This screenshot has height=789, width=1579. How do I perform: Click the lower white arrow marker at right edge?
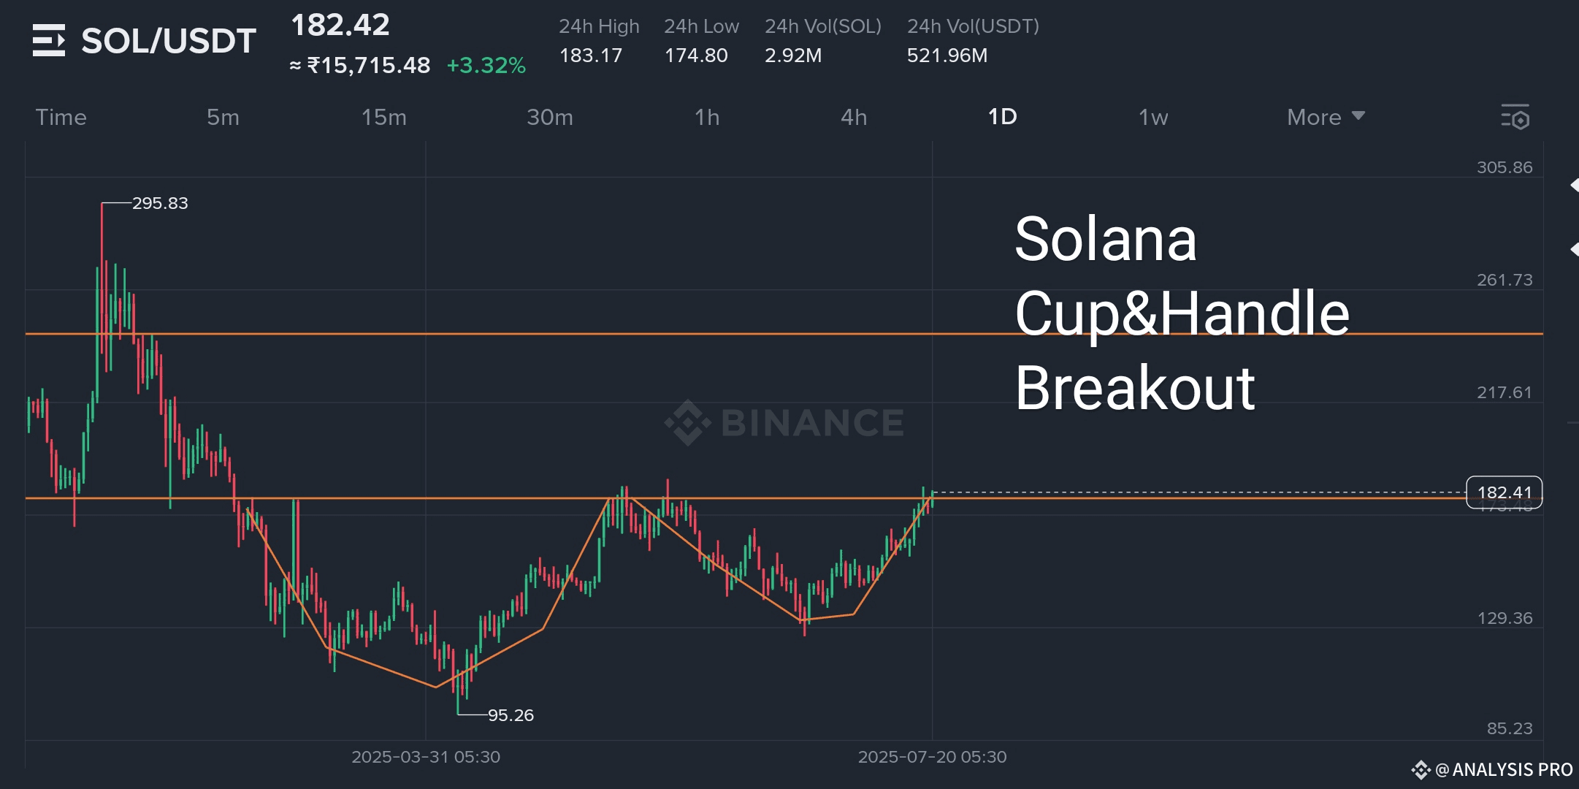tap(1575, 250)
